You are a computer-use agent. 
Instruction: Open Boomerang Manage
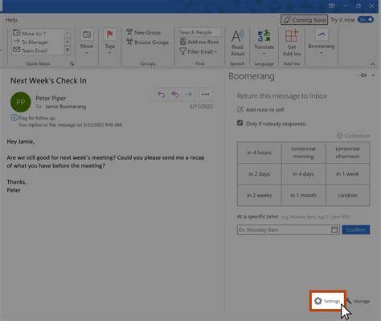pos(358,301)
